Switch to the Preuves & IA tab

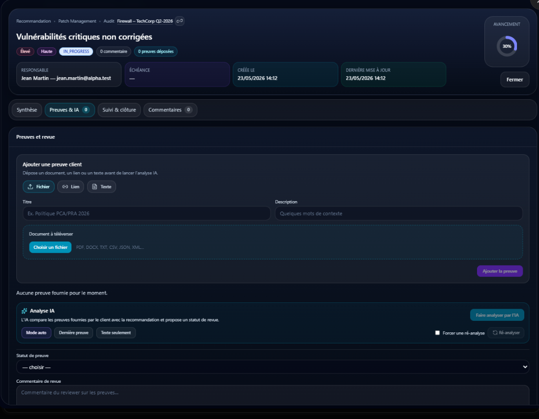(70, 110)
